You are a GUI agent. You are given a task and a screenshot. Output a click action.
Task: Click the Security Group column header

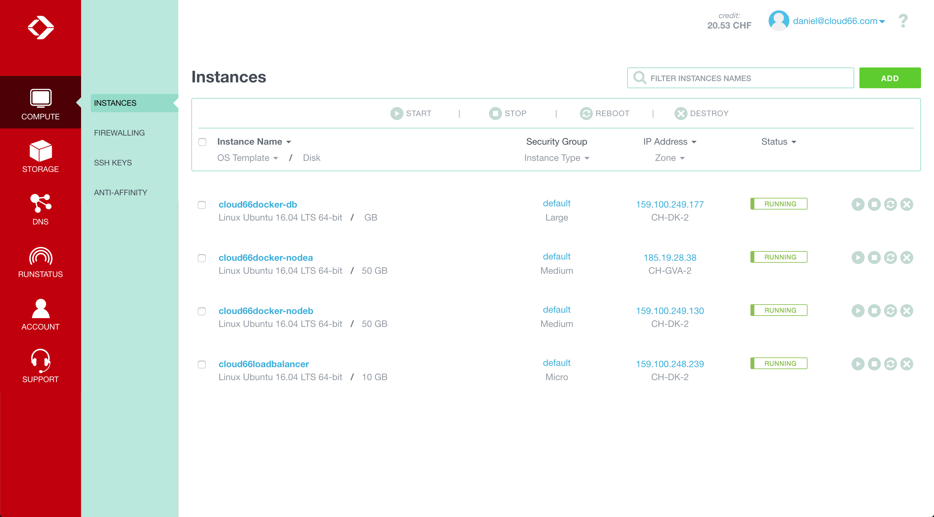[557, 141]
